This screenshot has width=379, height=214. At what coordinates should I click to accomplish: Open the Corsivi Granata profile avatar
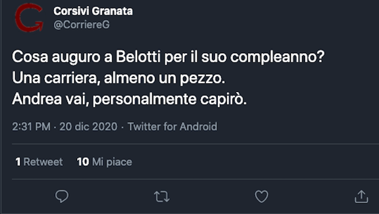coord(29,18)
